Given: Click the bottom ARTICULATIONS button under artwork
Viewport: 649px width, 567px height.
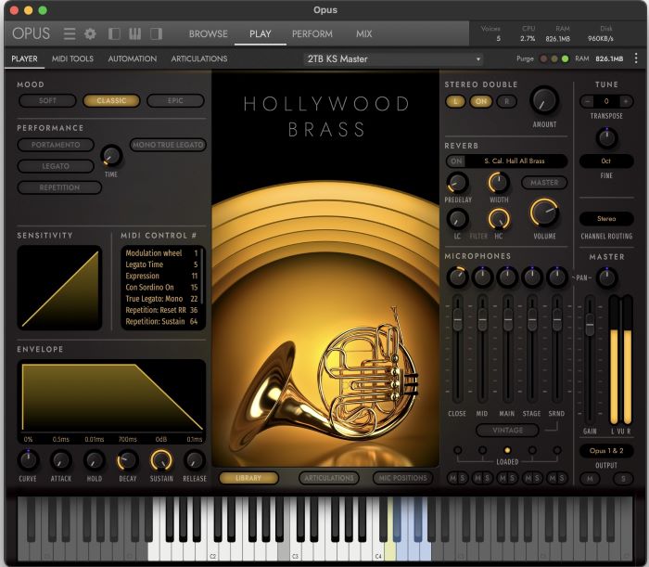Looking at the screenshot, I should pos(329,478).
